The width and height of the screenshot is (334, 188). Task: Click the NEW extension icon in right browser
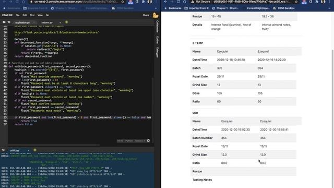304,2
